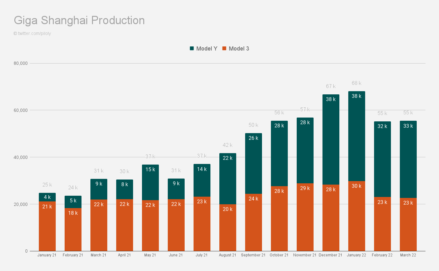Select the April 21 x-axis label
This screenshot has width=439, height=271.
tap(124, 255)
